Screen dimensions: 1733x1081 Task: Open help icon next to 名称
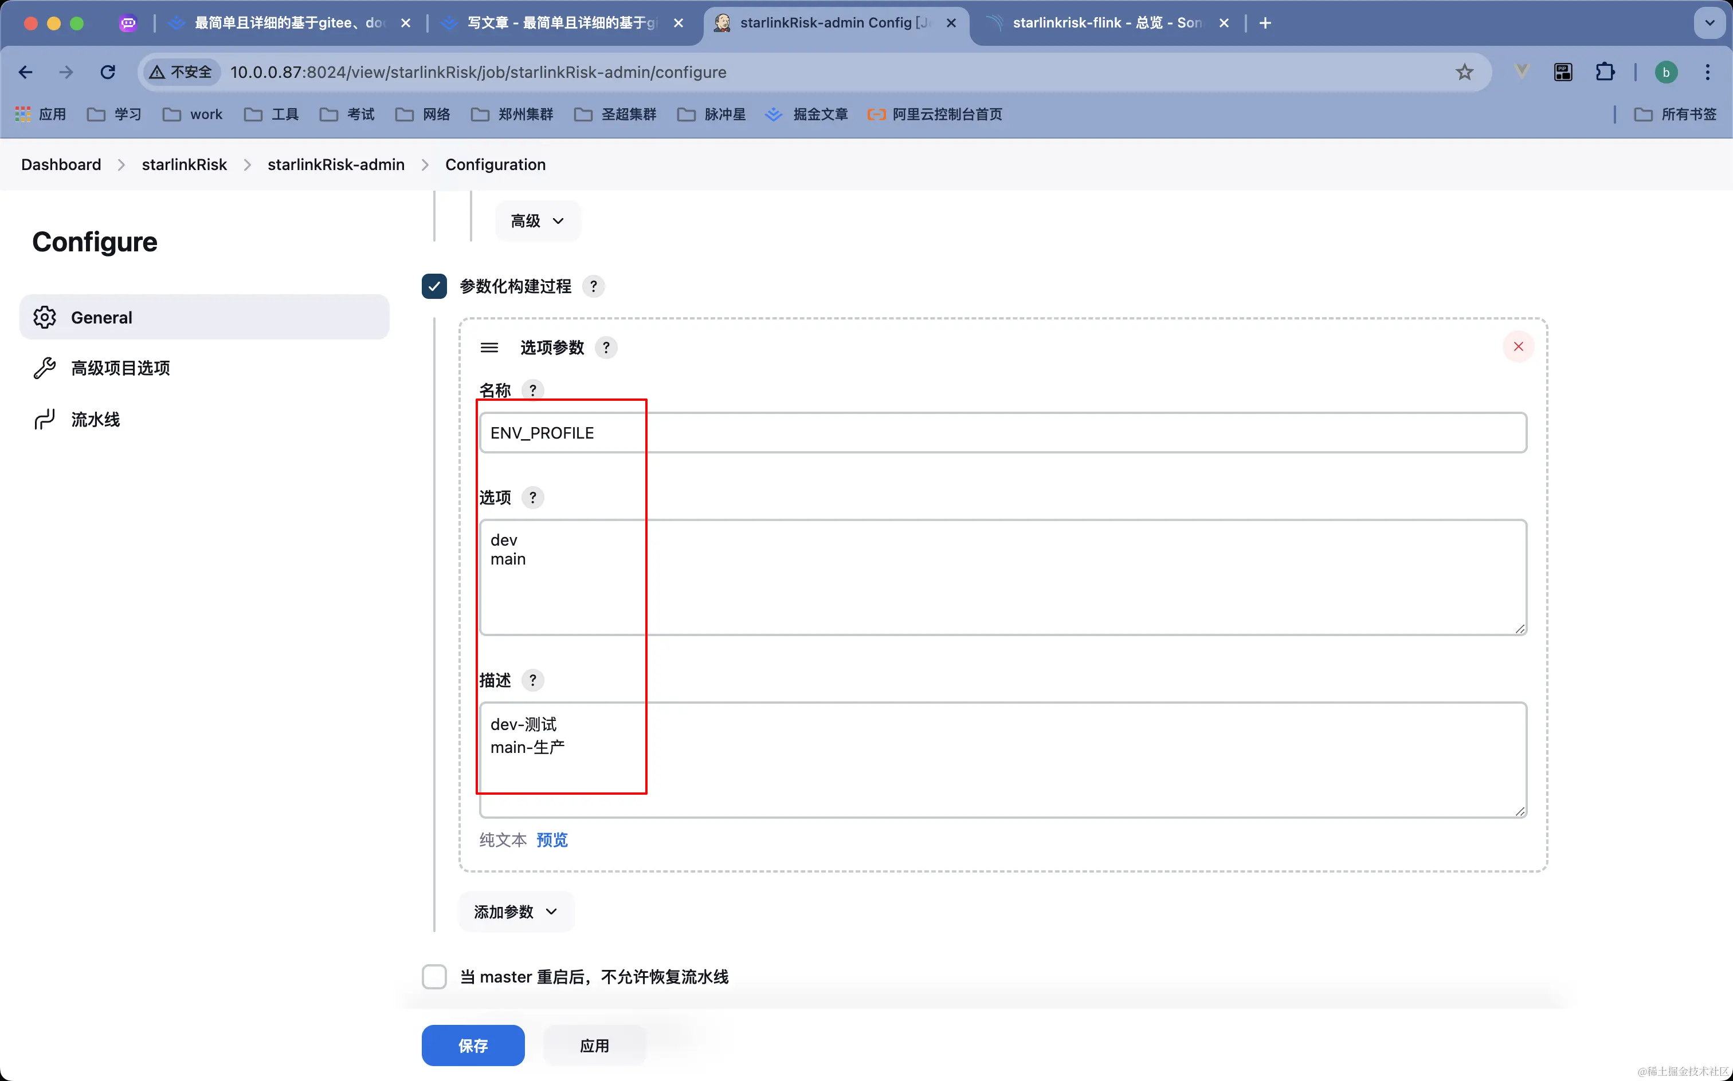point(532,390)
